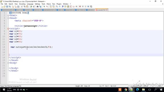Select the javascript.html tab
Screen dimensions: 164x92
coord(101,10)
